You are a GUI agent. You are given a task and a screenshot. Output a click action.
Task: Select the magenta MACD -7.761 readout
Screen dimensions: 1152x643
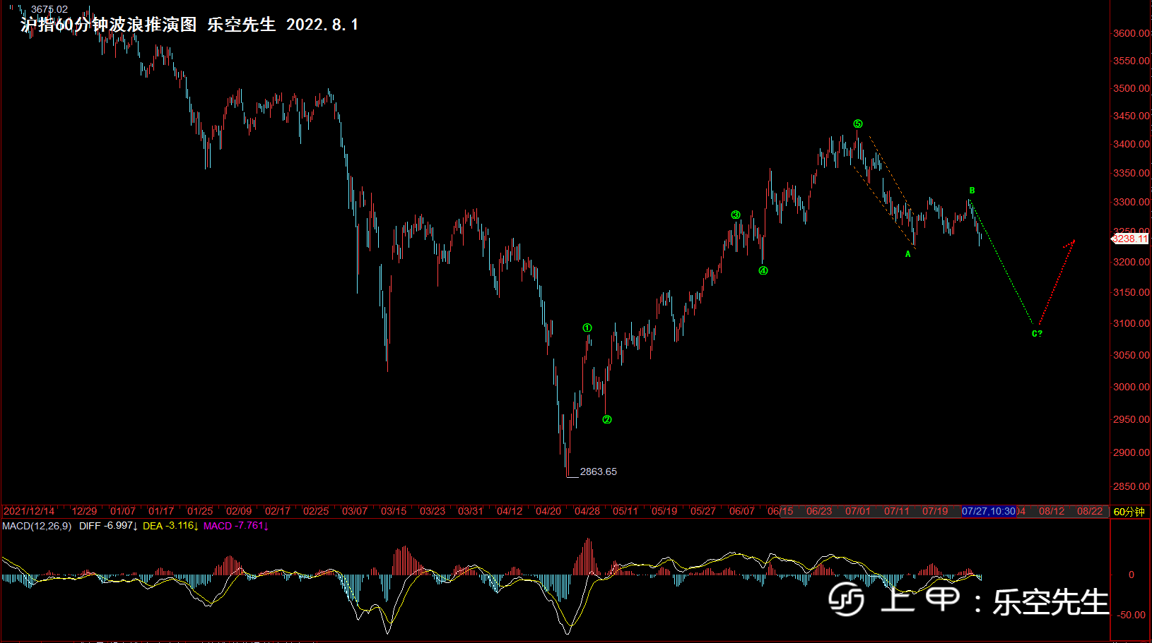click(236, 526)
